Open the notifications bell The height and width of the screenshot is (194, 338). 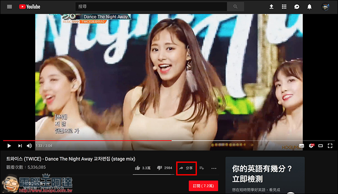click(x=309, y=7)
